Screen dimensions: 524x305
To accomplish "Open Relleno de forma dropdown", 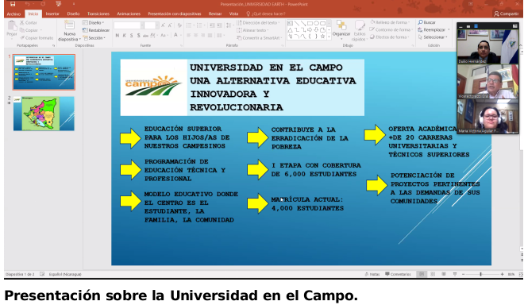I will coord(390,22).
